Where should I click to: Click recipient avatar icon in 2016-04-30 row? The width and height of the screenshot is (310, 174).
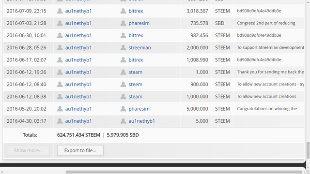click(x=123, y=121)
